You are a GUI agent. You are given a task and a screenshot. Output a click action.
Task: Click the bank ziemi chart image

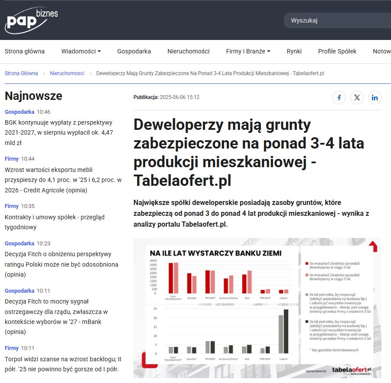(257, 308)
